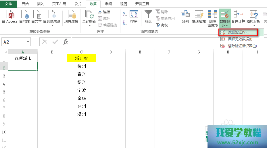Click the Insert Function fx button
The height and width of the screenshot is (148, 267).
coord(66,42)
